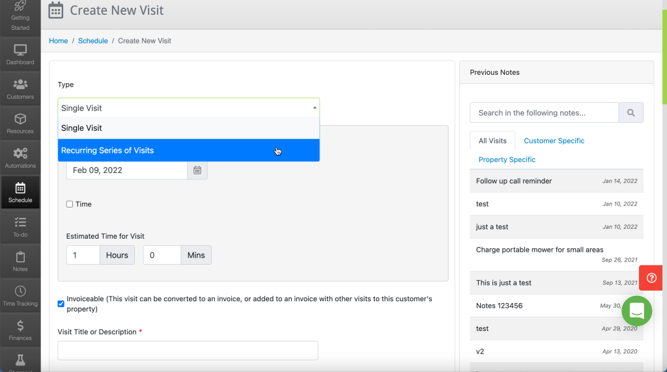Choose Single Visit option in list
Image resolution: width=667 pixels, height=372 pixels.
(x=188, y=128)
